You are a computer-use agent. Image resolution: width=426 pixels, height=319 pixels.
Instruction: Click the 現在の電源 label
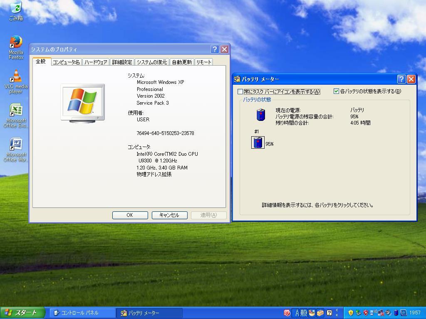288,110
